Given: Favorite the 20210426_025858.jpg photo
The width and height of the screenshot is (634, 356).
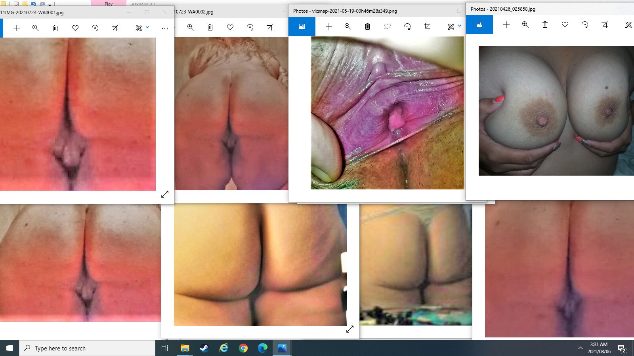Looking at the screenshot, I should (x=565, y=25).
